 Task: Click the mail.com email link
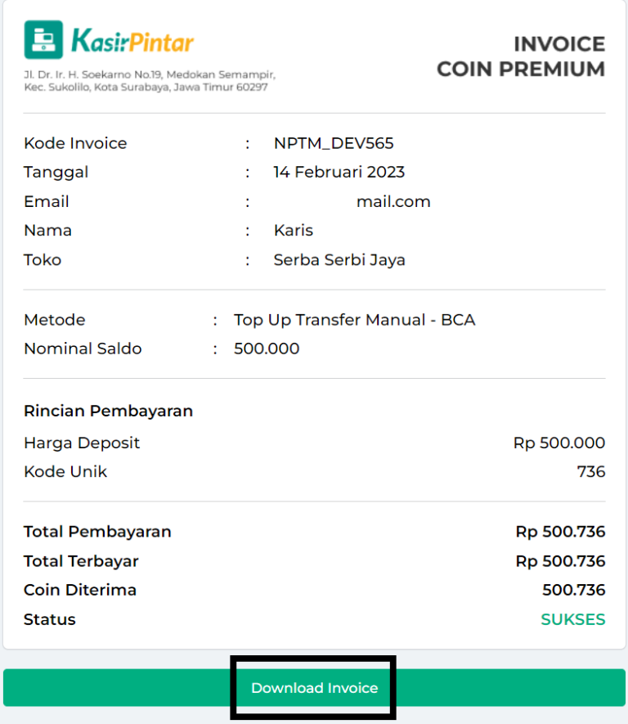coord(393,201)
